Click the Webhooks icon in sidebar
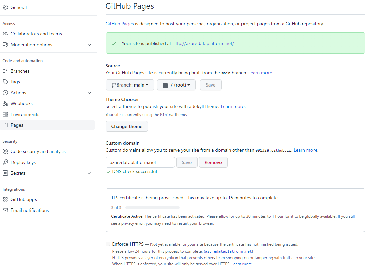 (x=5, y=103)
